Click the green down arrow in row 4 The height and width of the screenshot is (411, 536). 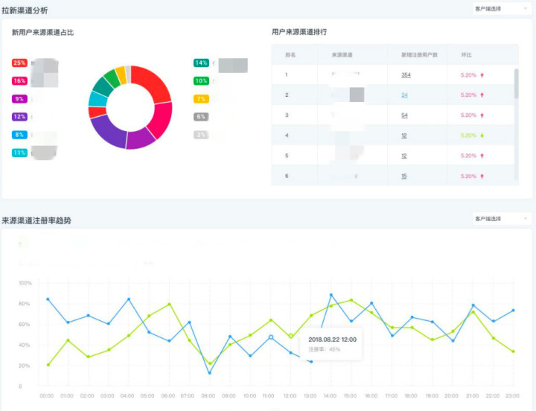(x=482, y=136)
